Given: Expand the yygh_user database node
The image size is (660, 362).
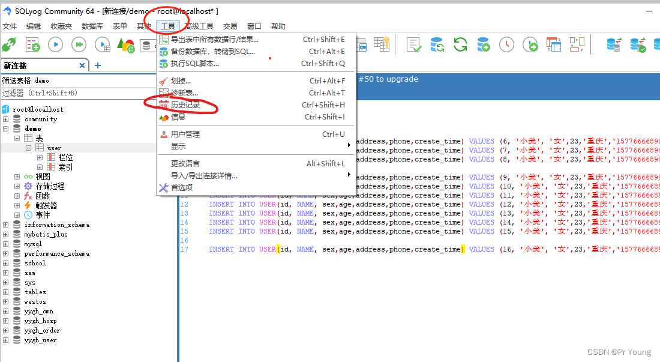Looking at the screenshot, I should [5, 340].
